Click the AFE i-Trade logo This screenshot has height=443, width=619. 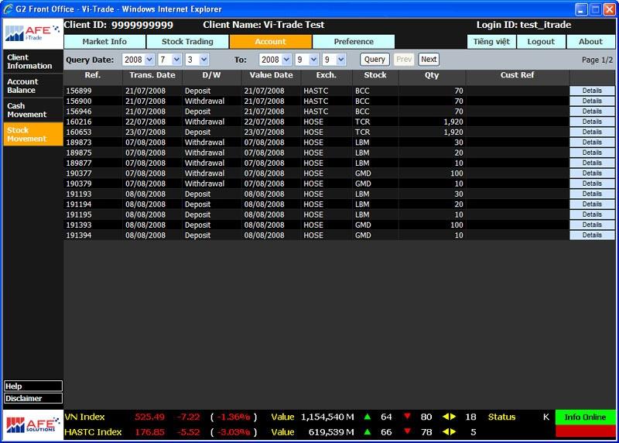point(32,33)
